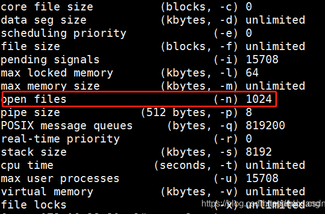Click 'core file size' line label
Image resolution: width=325 pixels, height=214 pixels.
click(47, 7)
